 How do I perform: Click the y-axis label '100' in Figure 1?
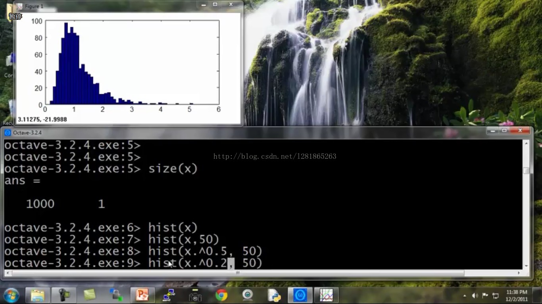pos(37,21)
